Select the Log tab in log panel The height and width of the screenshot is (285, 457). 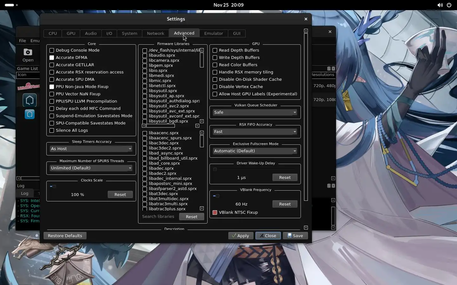pyautogui.click(x=25, y=193)
